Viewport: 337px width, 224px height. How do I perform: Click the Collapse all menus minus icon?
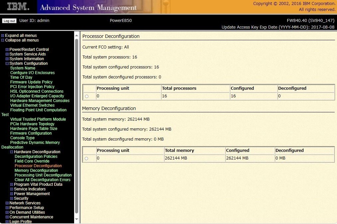coord(3,40)
